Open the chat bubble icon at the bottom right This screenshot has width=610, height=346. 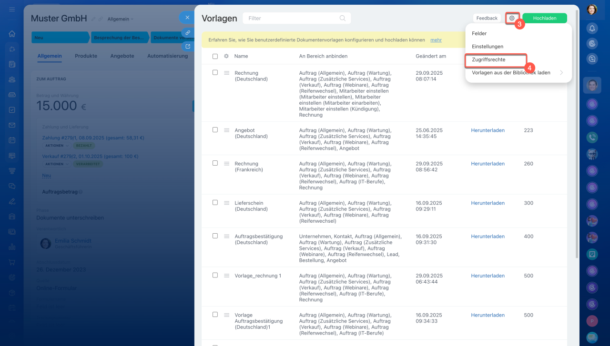(592, 337)
